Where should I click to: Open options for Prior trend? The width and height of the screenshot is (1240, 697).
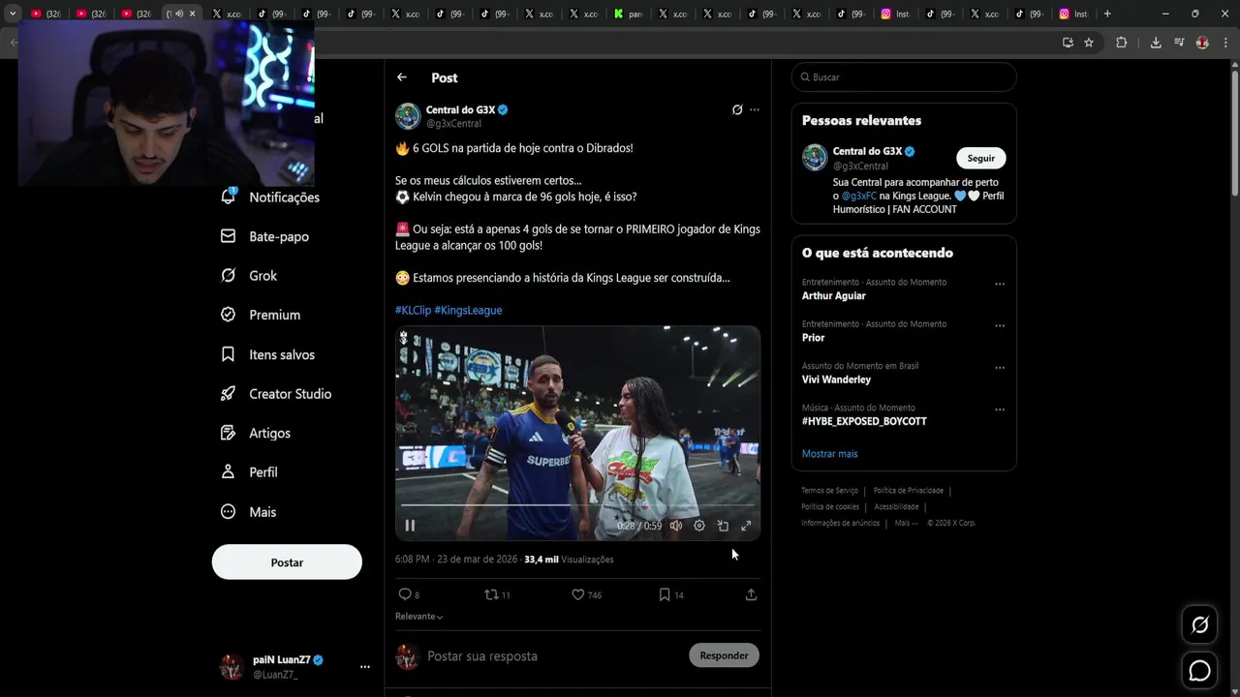[1000, 326]
